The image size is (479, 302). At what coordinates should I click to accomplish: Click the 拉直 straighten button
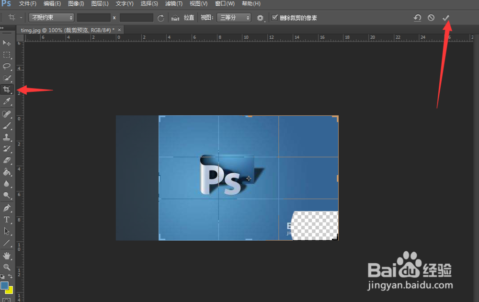tap(189, 18)
